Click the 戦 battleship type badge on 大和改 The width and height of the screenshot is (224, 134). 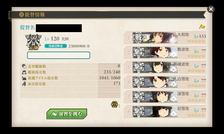[x=138, y=38]
